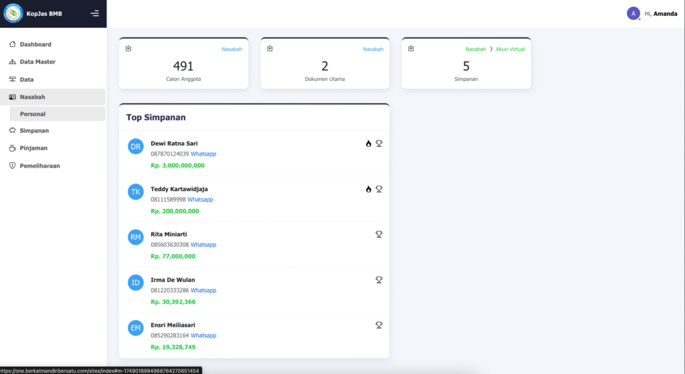Toggle the sidebar collapse hamburger button
Screen dimensions: 685x374
tap(94, 13)
